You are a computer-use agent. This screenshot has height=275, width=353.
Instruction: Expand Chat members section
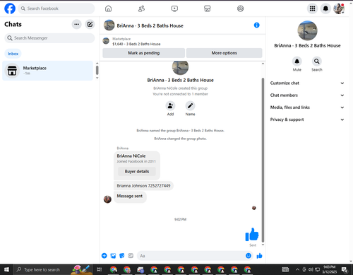click(307, 95)
